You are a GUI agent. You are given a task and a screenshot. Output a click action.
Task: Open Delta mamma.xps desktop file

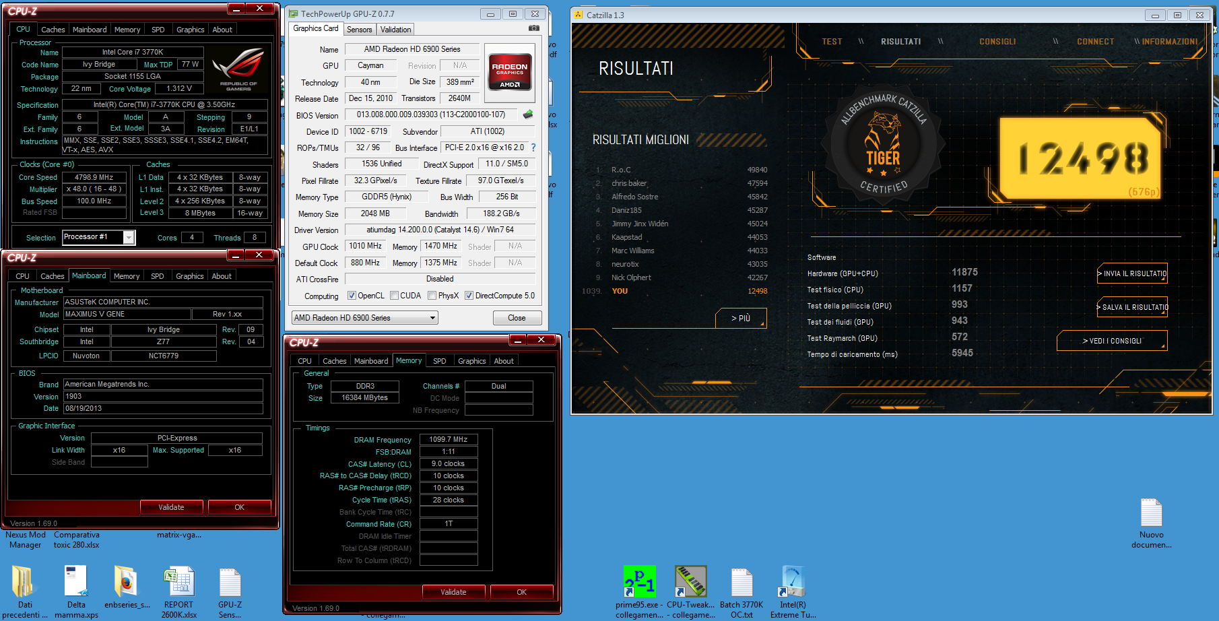click(x=76, y=581)
